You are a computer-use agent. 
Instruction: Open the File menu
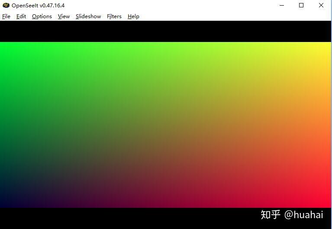click(6, 16)
